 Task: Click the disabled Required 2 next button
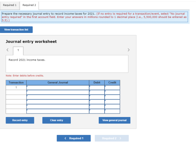[112, 138]
